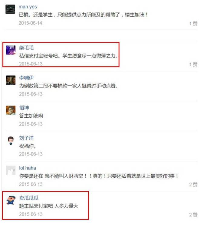The width and height of the screenshot is (200, 228).
Task: Click 韬神's avatar image
Action: (11, 110)
